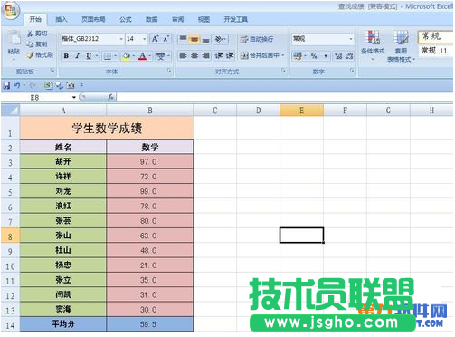Toggle align text right
The image size is (455, 337).
205,55
